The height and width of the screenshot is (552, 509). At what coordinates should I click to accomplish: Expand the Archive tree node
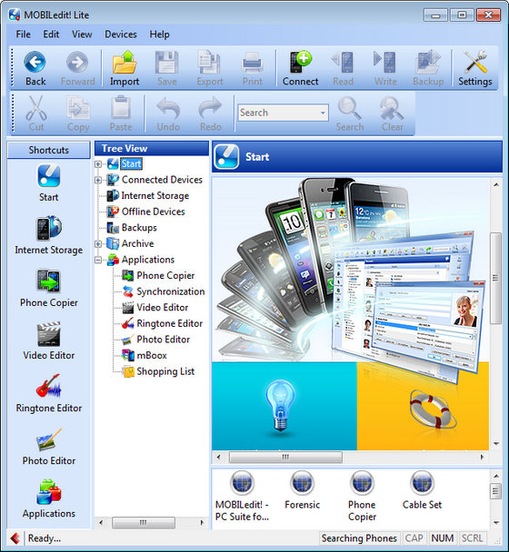98,243
